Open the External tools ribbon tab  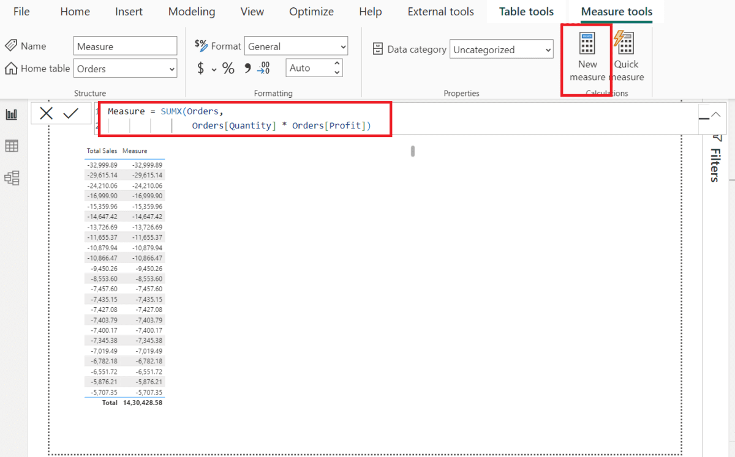pyautogui.click(x=440, y=11)
